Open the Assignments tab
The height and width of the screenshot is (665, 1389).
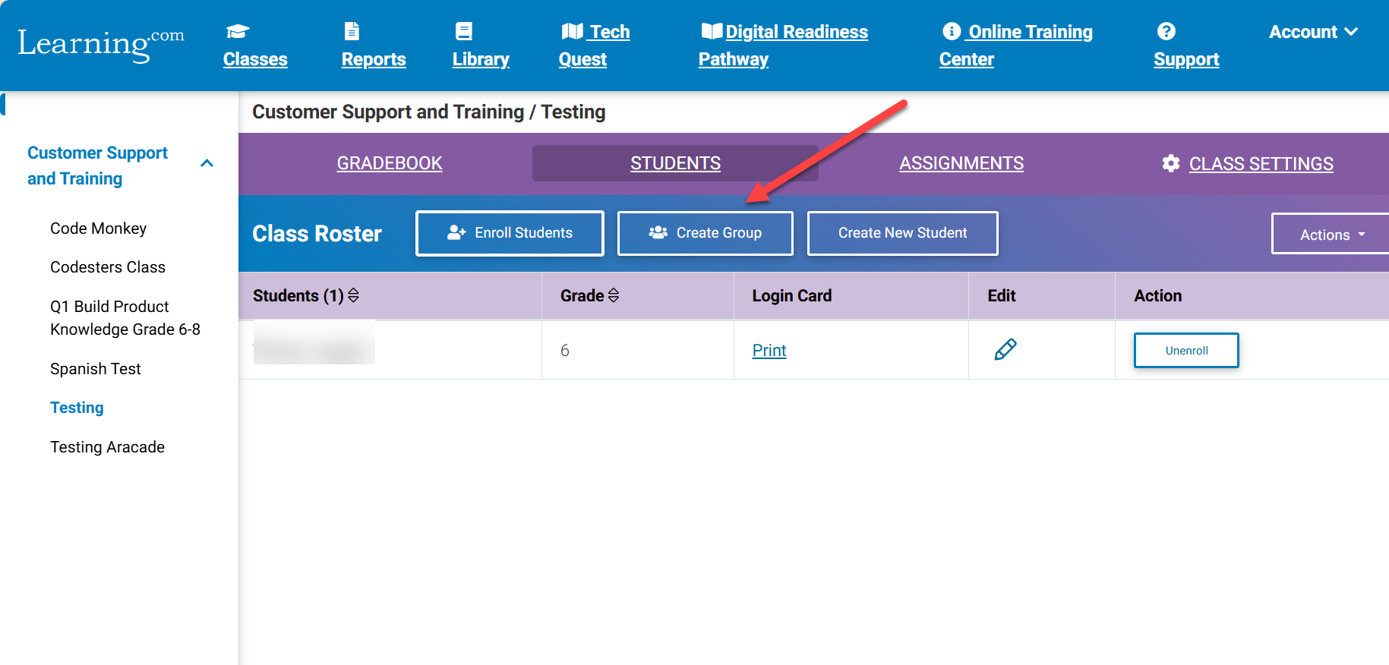click(961, 163)
